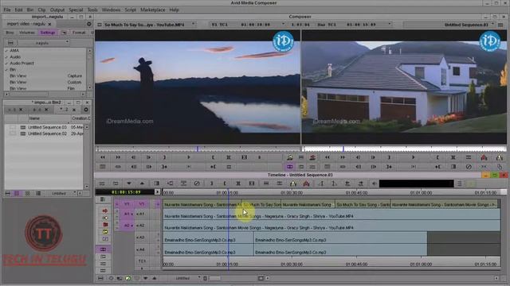
Task: Select Untitled Sequence.02 in bin
Action: (47, 133)
